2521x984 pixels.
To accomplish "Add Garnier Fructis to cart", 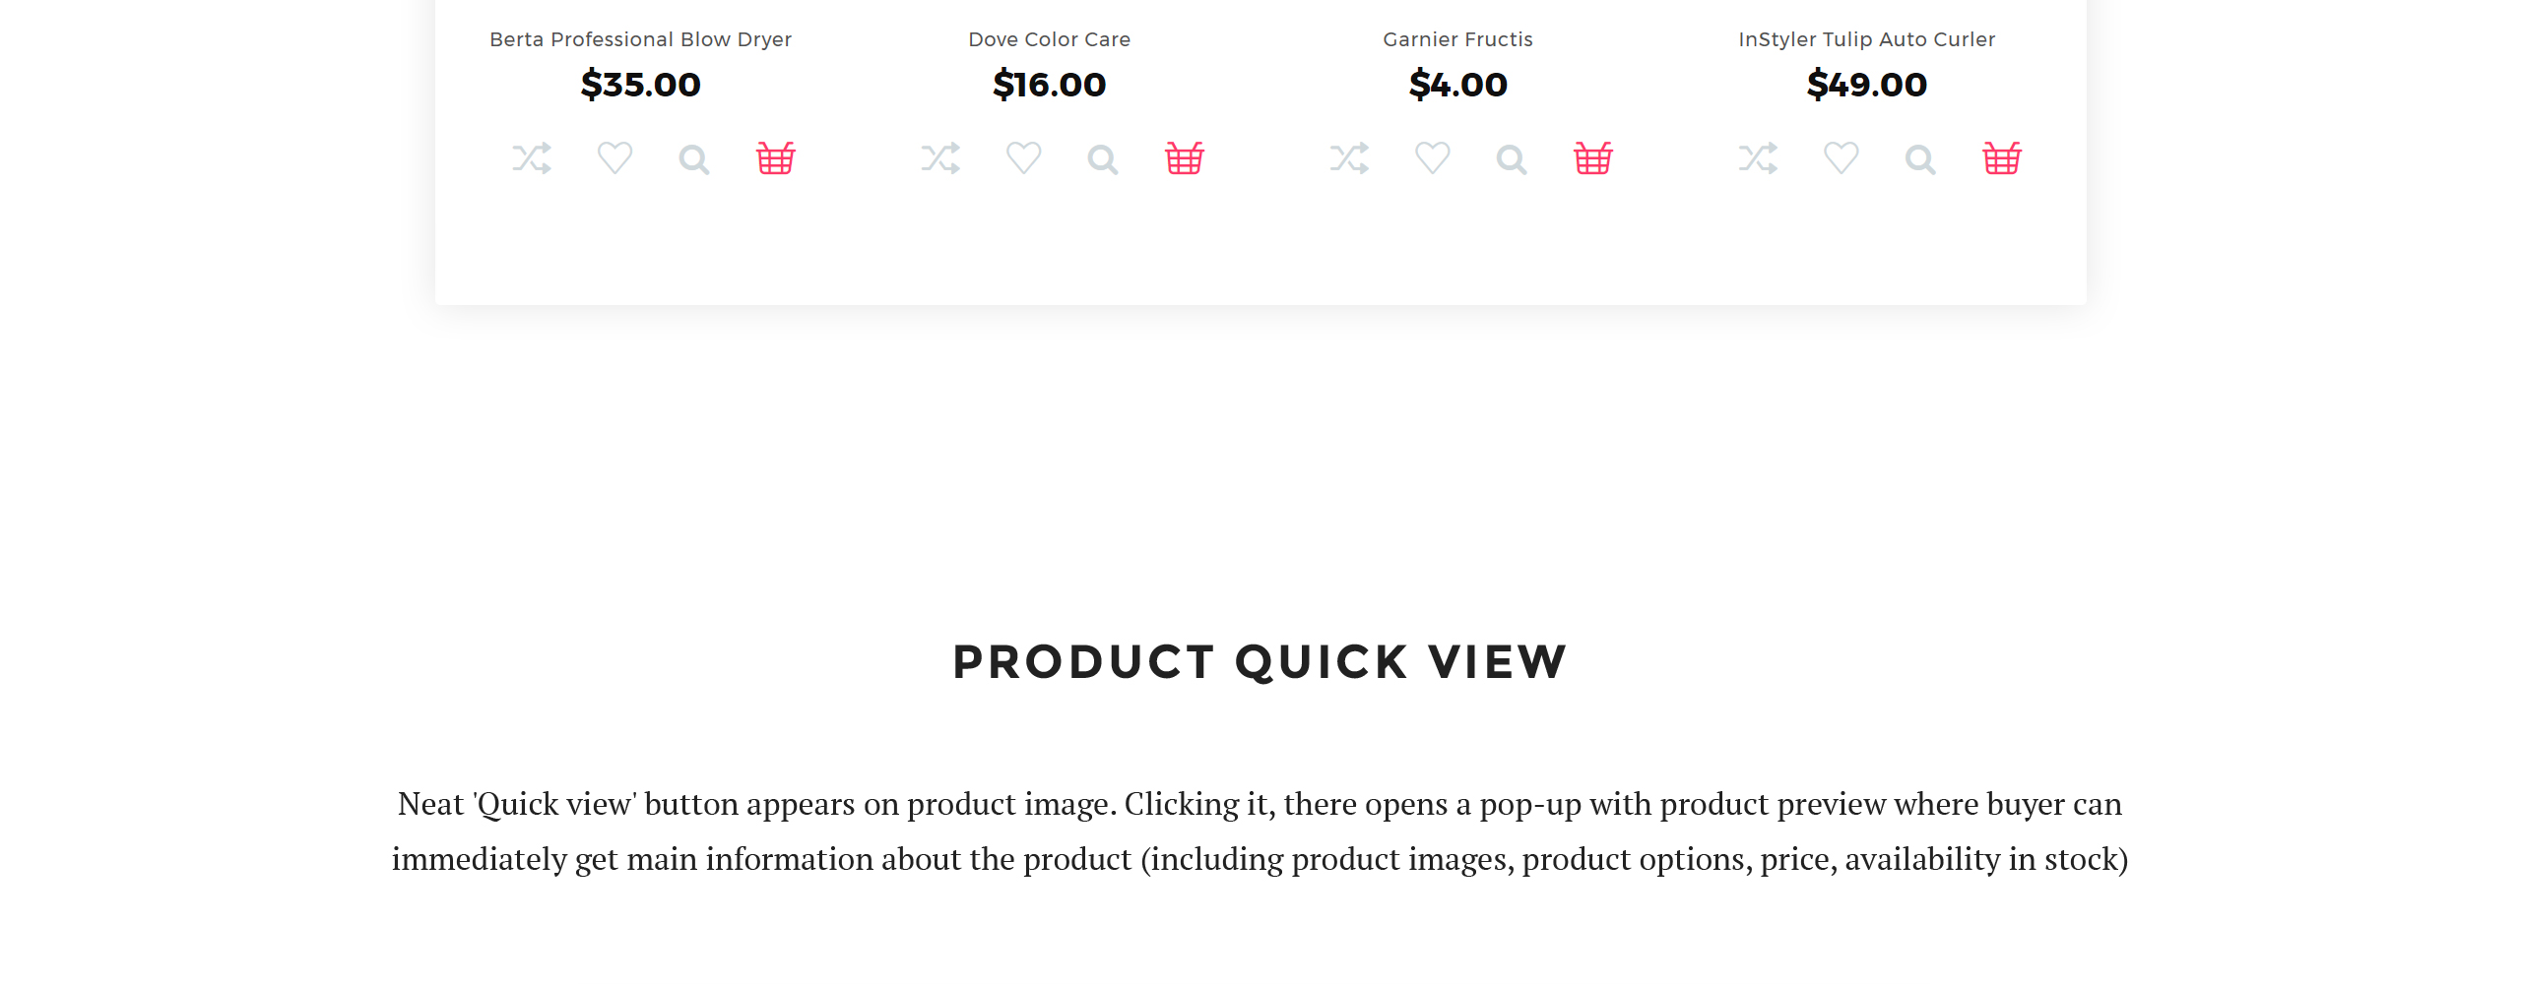I will pyautogui.click(x=1593, y=157).
